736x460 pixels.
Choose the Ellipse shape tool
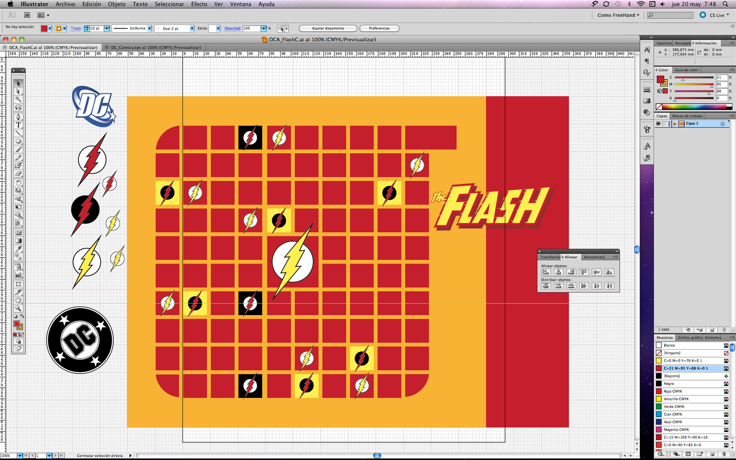click(x=18, y=142)
